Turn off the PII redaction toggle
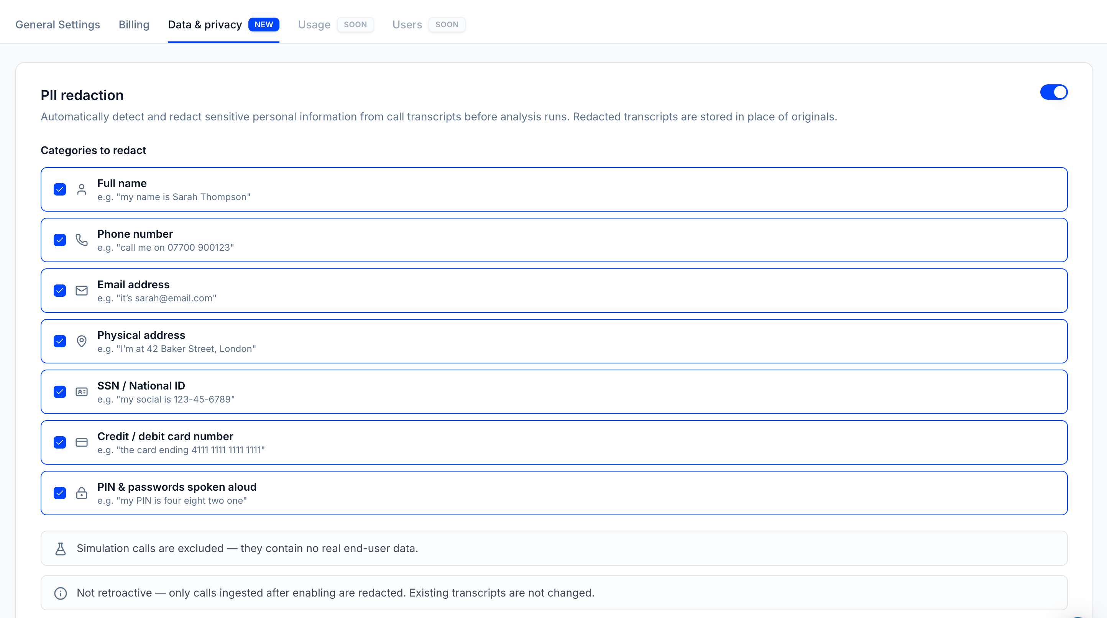The width and height of the screenshot is (1107, 618). tap(1054, 92)
